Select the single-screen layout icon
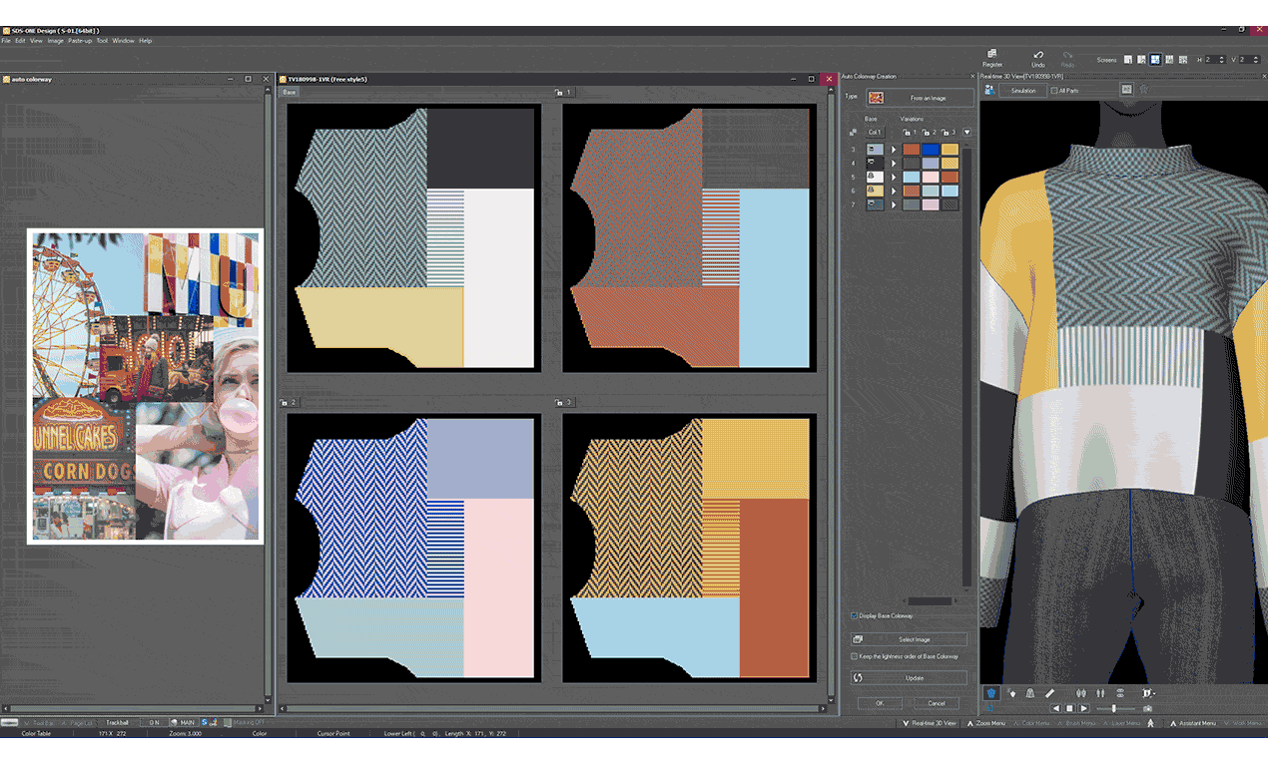The width and height of the screenshot is (1268, 765). click(1128, 60)
